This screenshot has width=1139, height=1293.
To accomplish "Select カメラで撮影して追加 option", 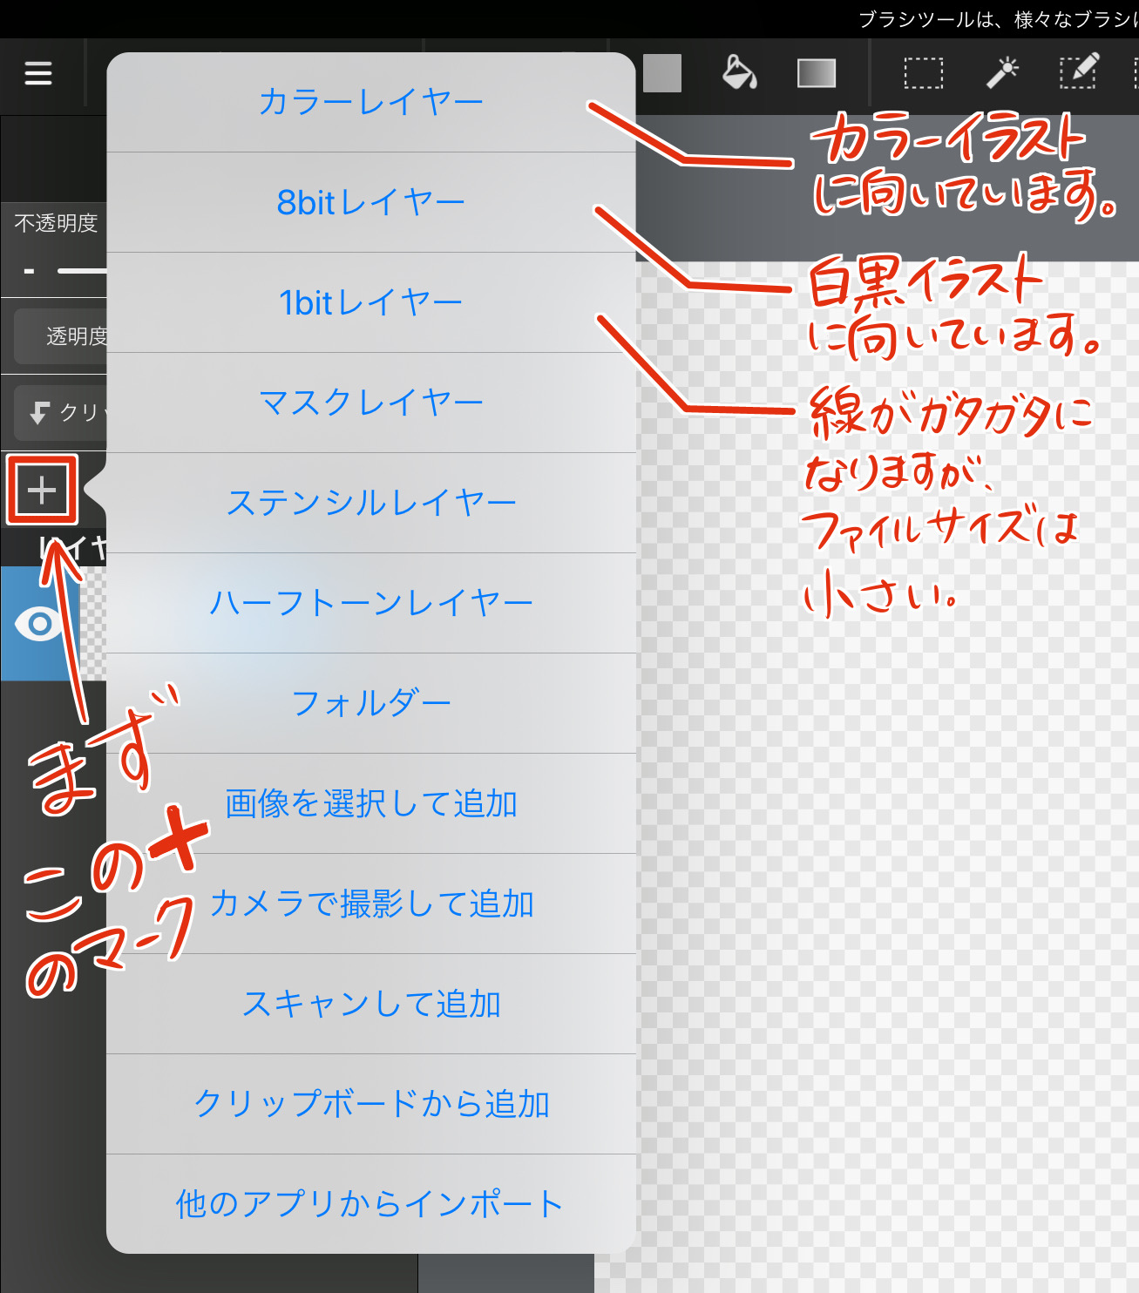I will 371,904.
